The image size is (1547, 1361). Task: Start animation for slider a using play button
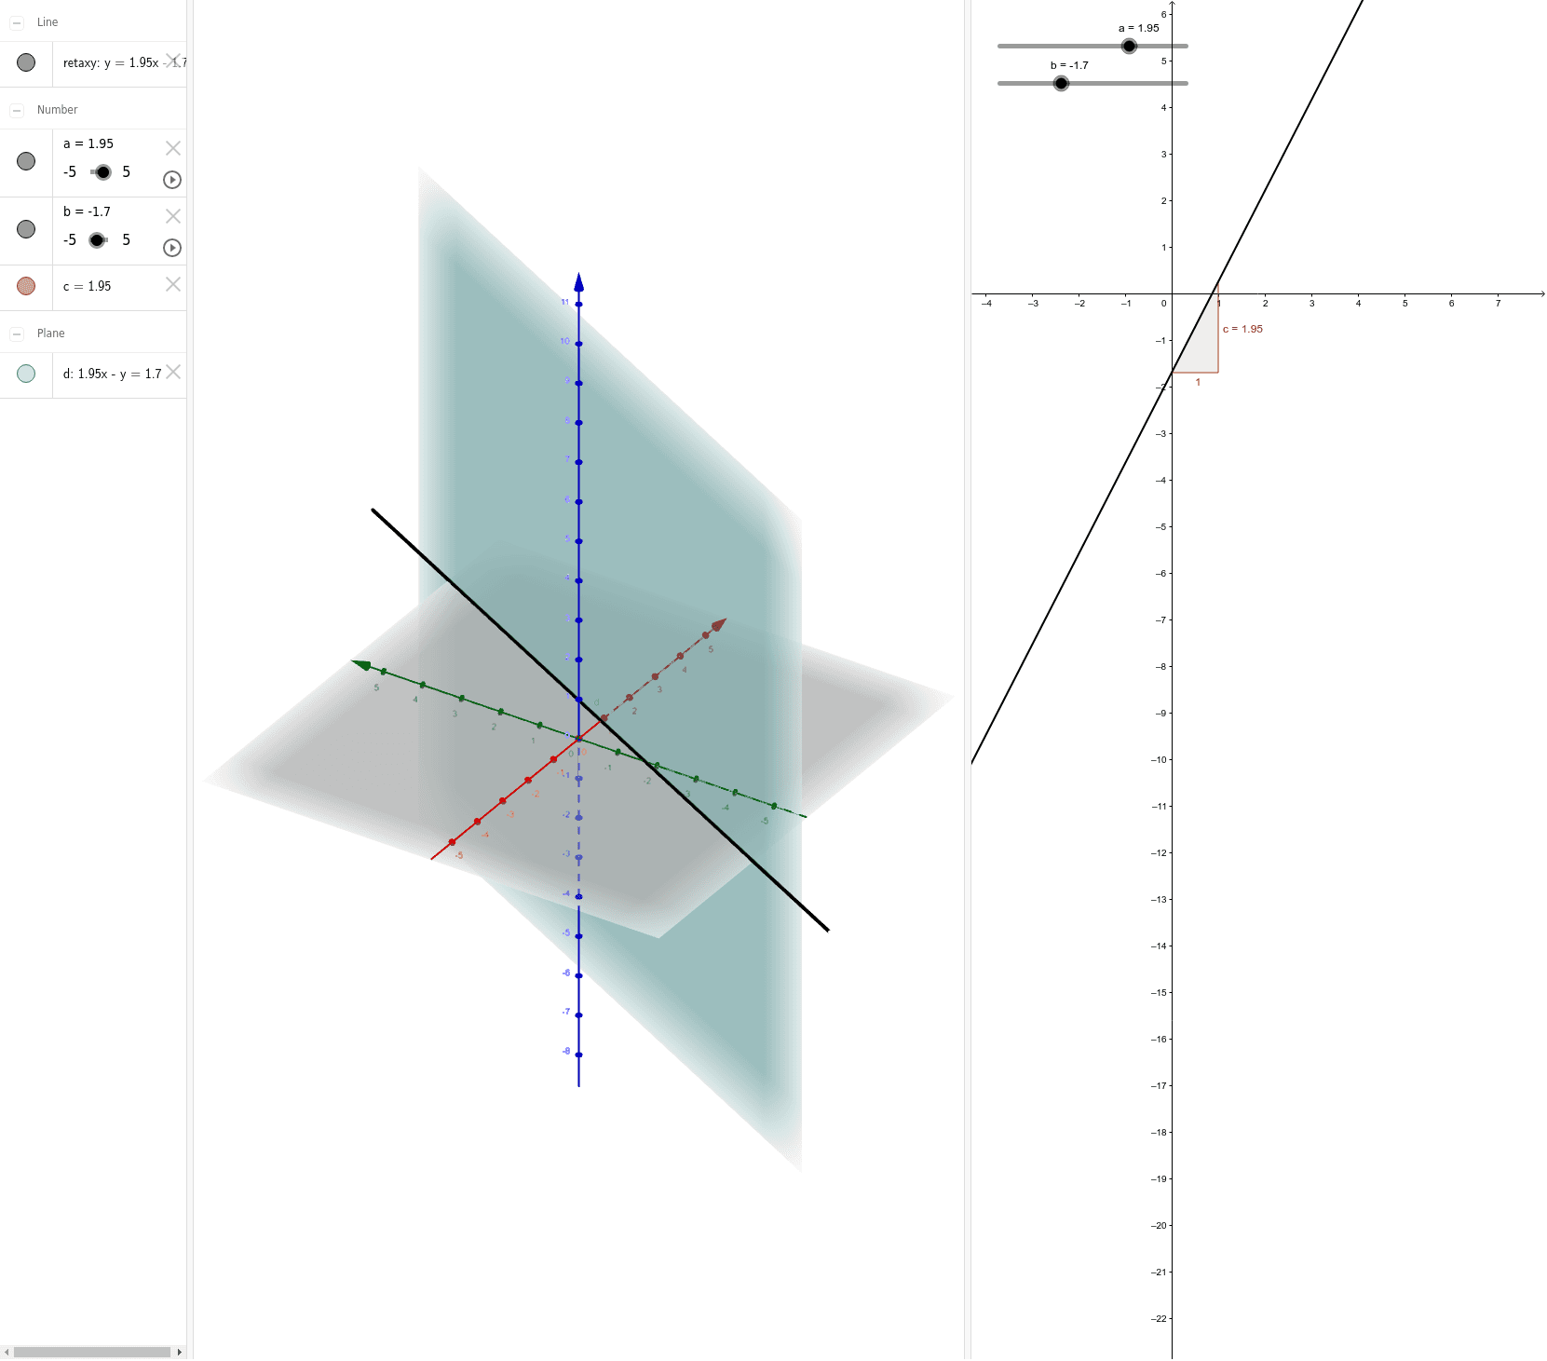point(171,180)
